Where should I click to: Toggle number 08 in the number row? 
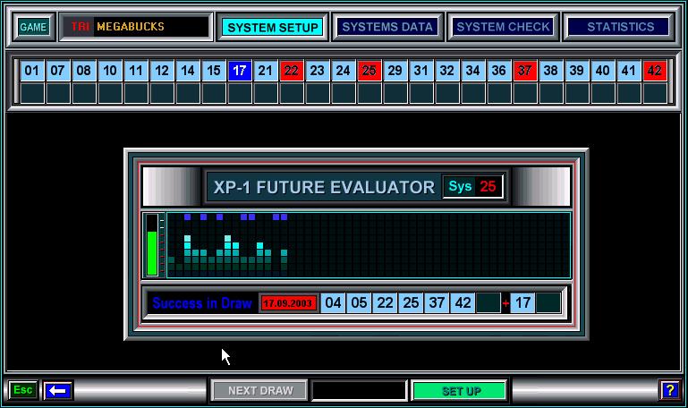(84, 70)
